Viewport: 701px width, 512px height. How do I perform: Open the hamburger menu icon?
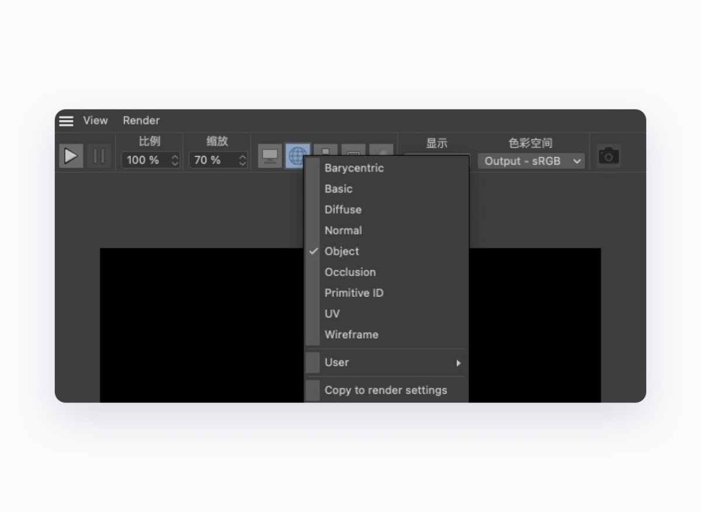67,121
